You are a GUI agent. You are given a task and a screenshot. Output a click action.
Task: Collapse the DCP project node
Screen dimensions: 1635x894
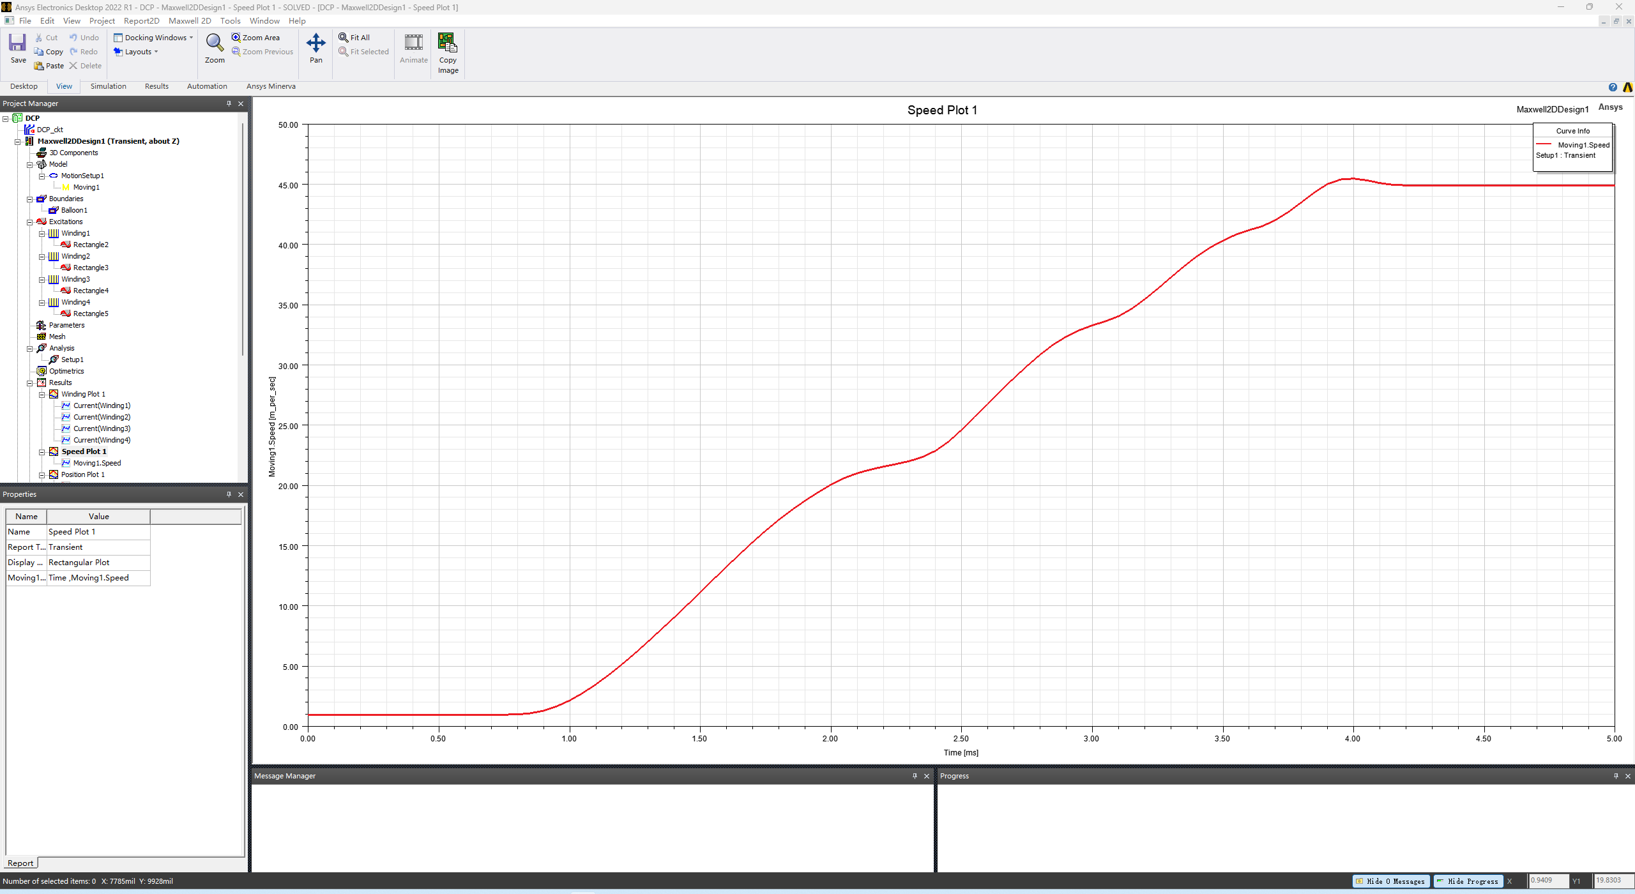[x=6, y=119]
